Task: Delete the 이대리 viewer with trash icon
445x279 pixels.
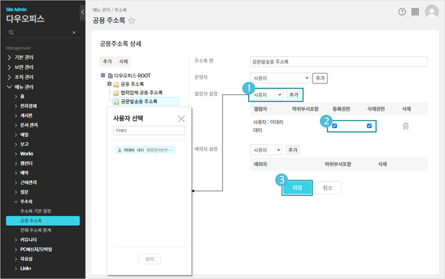Action: [406, 126]
